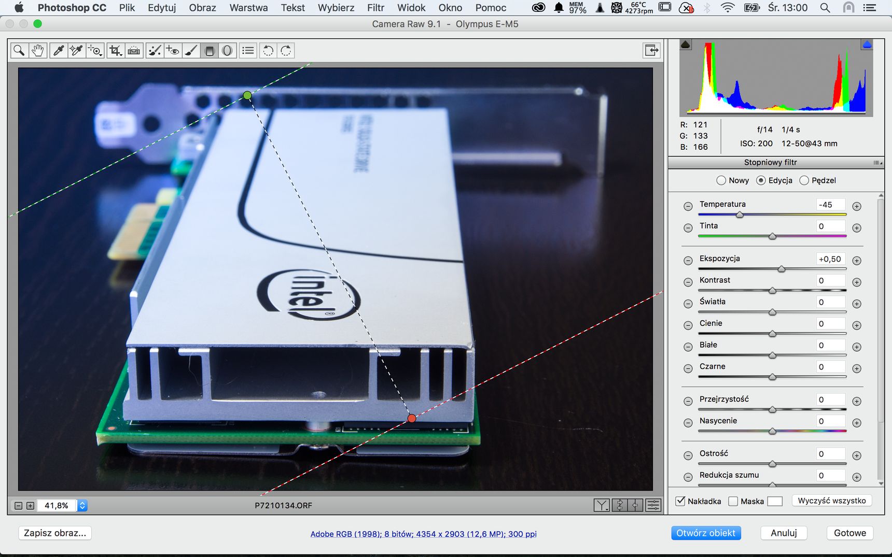Open the Pomoc menu
This screenshot has height=557, width=892.
click(x=491, y=8)
